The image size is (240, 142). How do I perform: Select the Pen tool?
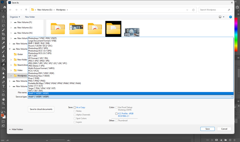(3, 82)
